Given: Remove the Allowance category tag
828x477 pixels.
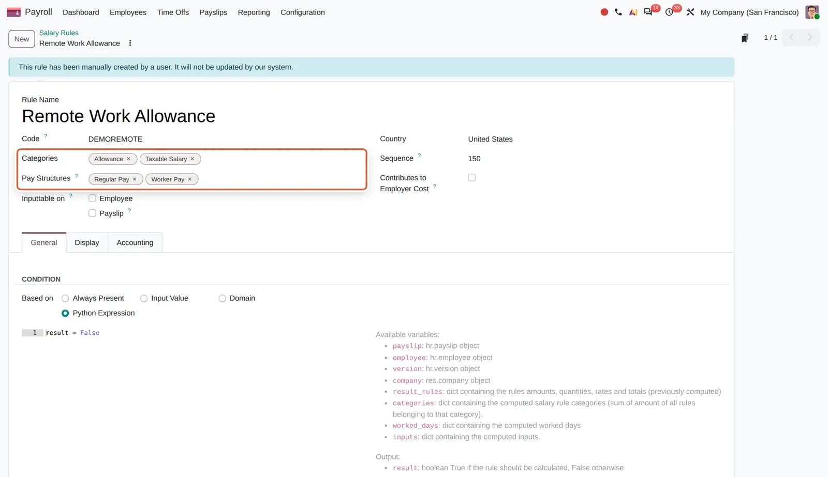Looking at the screenshot, I should [128, 159].
